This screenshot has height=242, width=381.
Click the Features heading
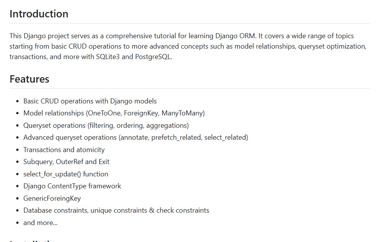(29, 79)
